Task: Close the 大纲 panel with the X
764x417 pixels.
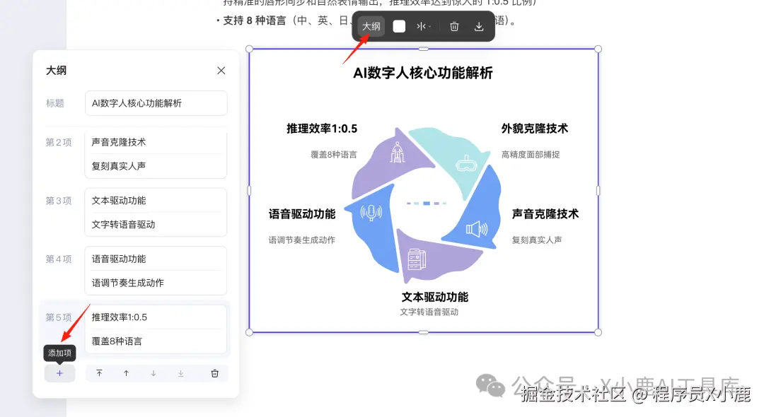Action: (221, 70)
